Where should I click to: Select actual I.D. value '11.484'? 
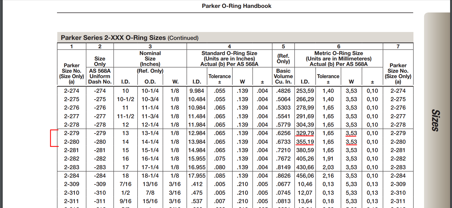[x=197, y=116]
